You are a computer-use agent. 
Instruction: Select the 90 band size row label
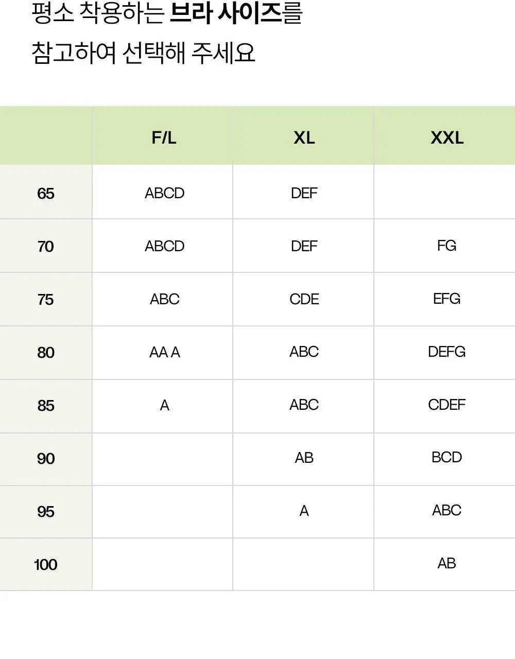click(x=46, y=459)
